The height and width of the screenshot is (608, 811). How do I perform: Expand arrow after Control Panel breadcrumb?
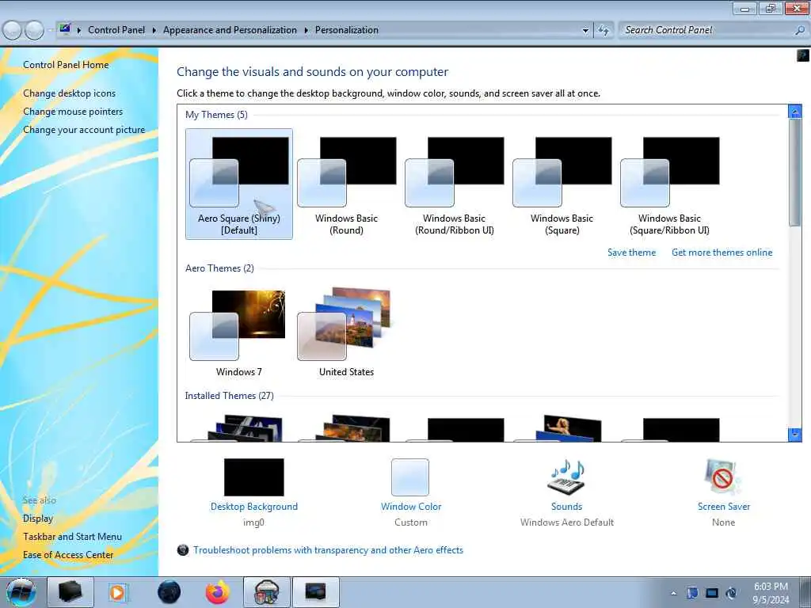click(x=154, y=31)
